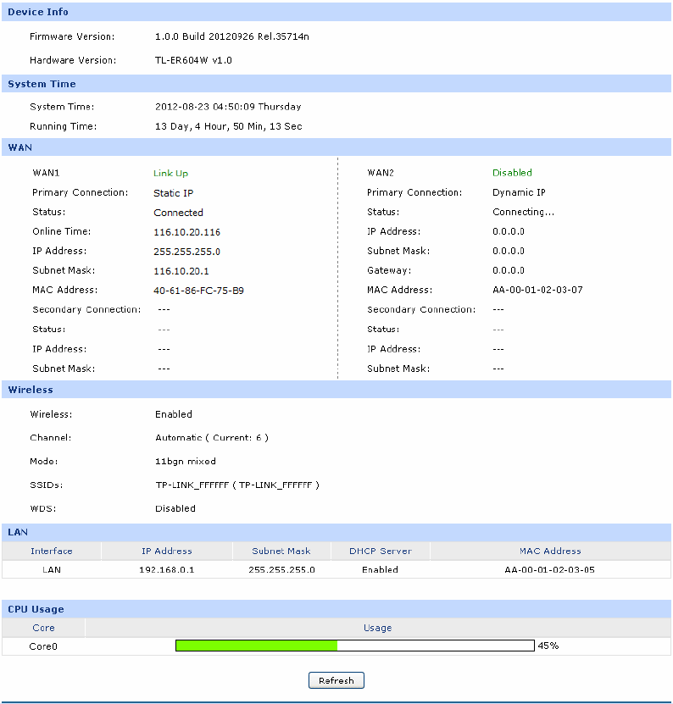
Task: Select the Wireless section header
Action: tap(31, 390)
